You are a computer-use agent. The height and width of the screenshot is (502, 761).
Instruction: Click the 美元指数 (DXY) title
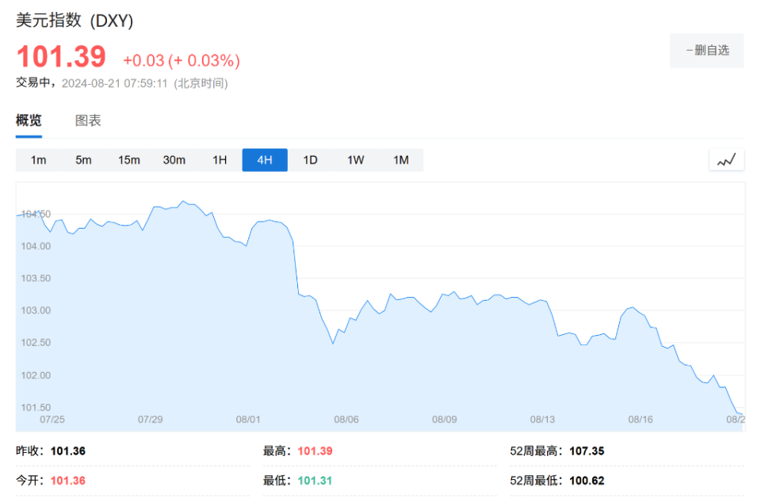click(75, 21)
